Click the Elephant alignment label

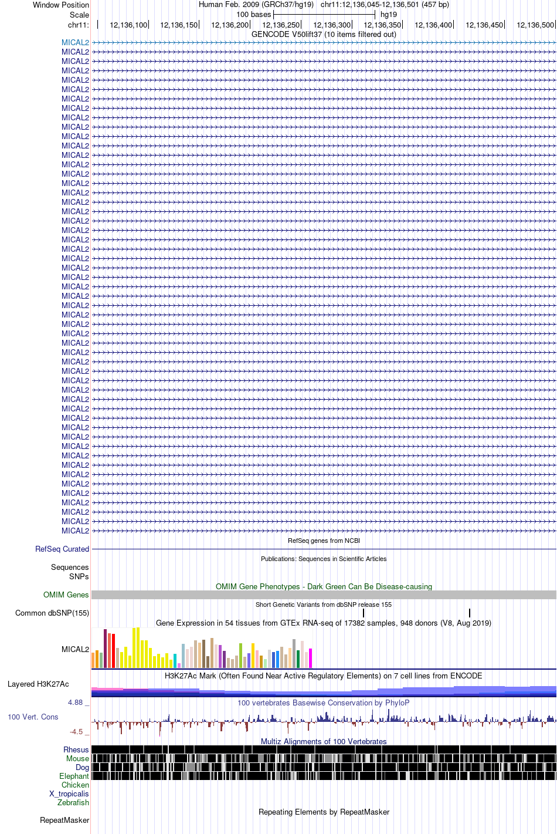tap(74, 776)
